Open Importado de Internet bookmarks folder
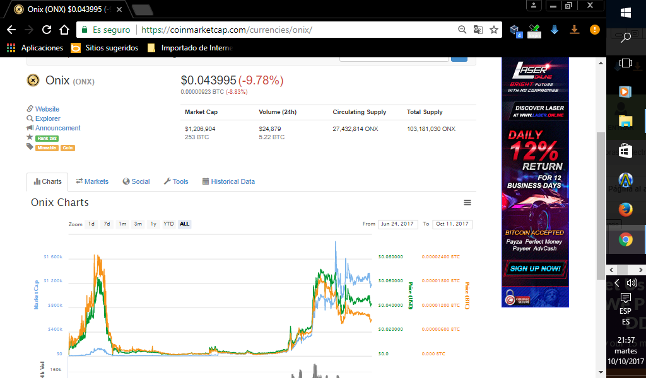 coord(191,48)
